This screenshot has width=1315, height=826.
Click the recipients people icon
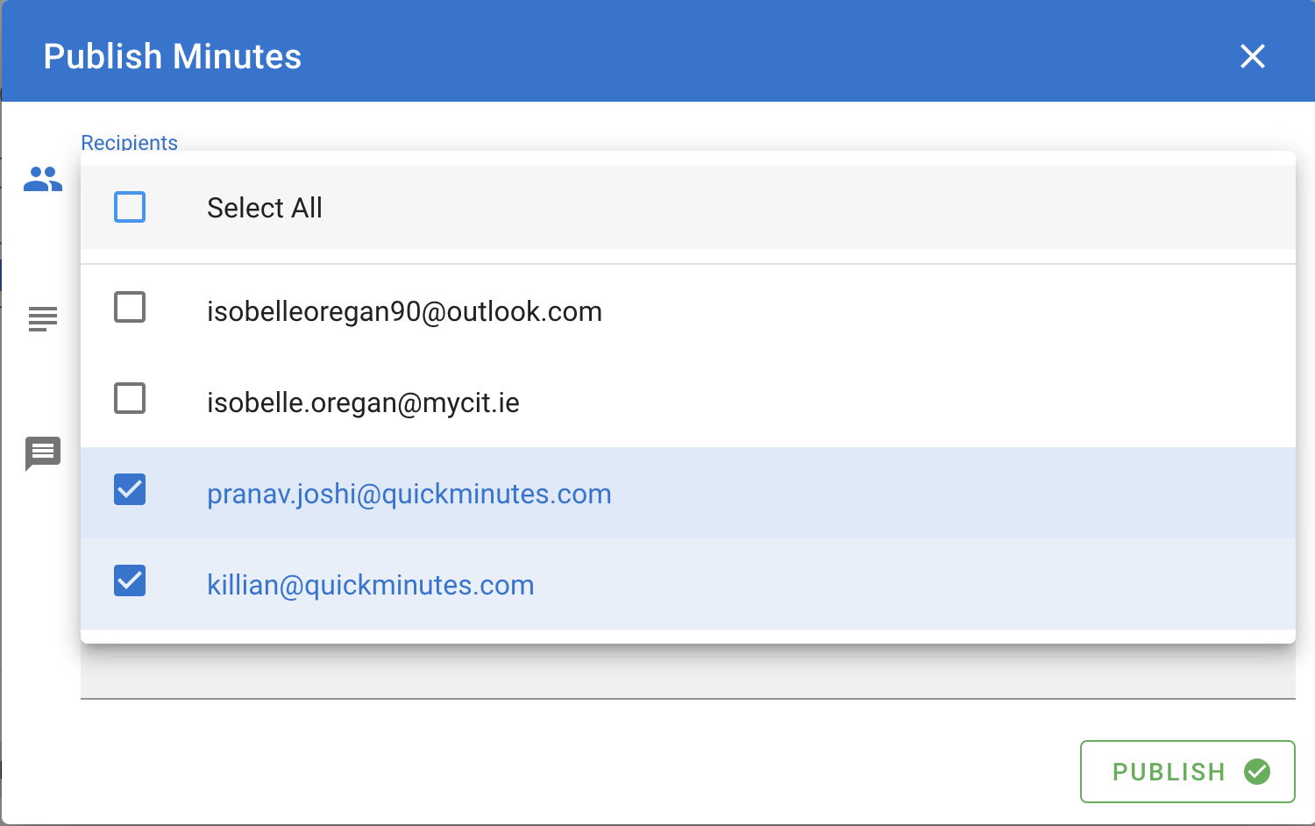pyautogui.click(x=43, y=179)
